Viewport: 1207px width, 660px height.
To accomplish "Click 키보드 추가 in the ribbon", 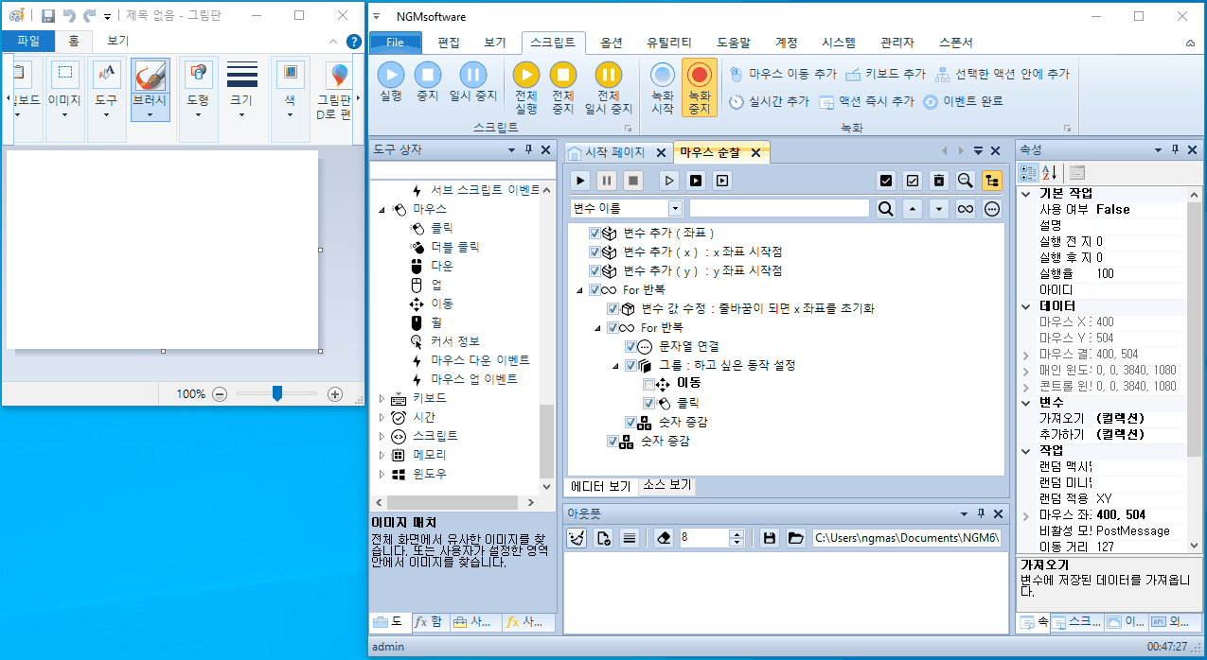I will tap(885, 73).
